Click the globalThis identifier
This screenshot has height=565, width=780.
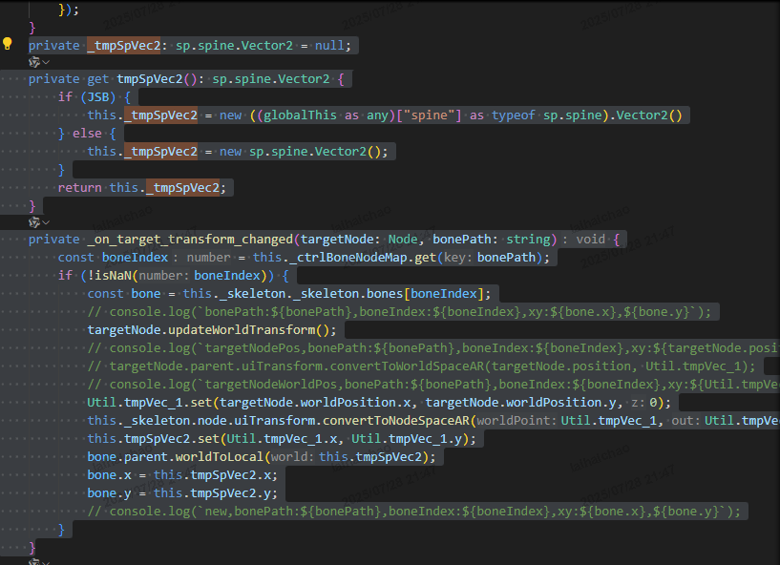[300, 115]
